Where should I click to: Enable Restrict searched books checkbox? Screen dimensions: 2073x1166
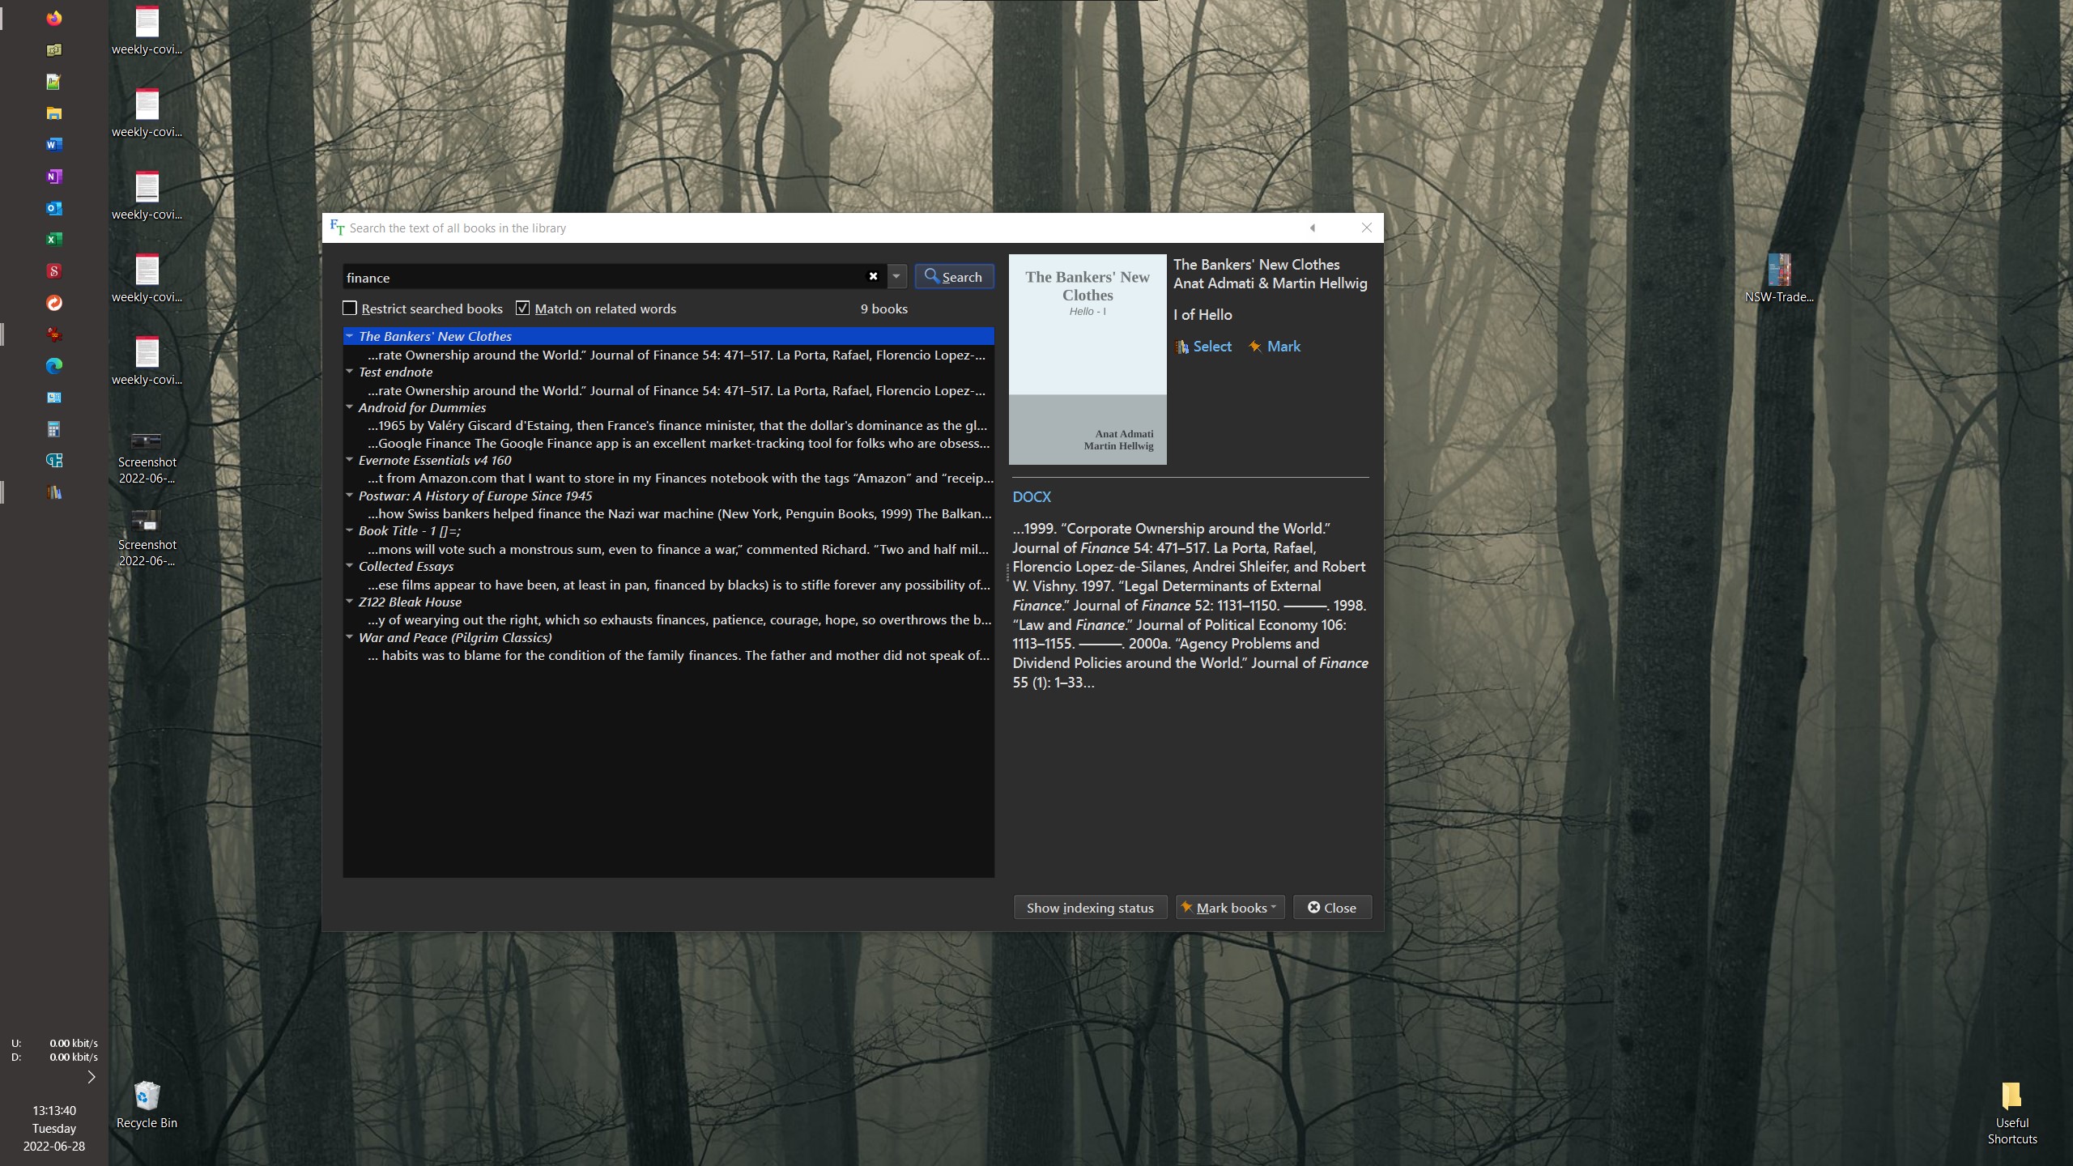tap(350, 309)
